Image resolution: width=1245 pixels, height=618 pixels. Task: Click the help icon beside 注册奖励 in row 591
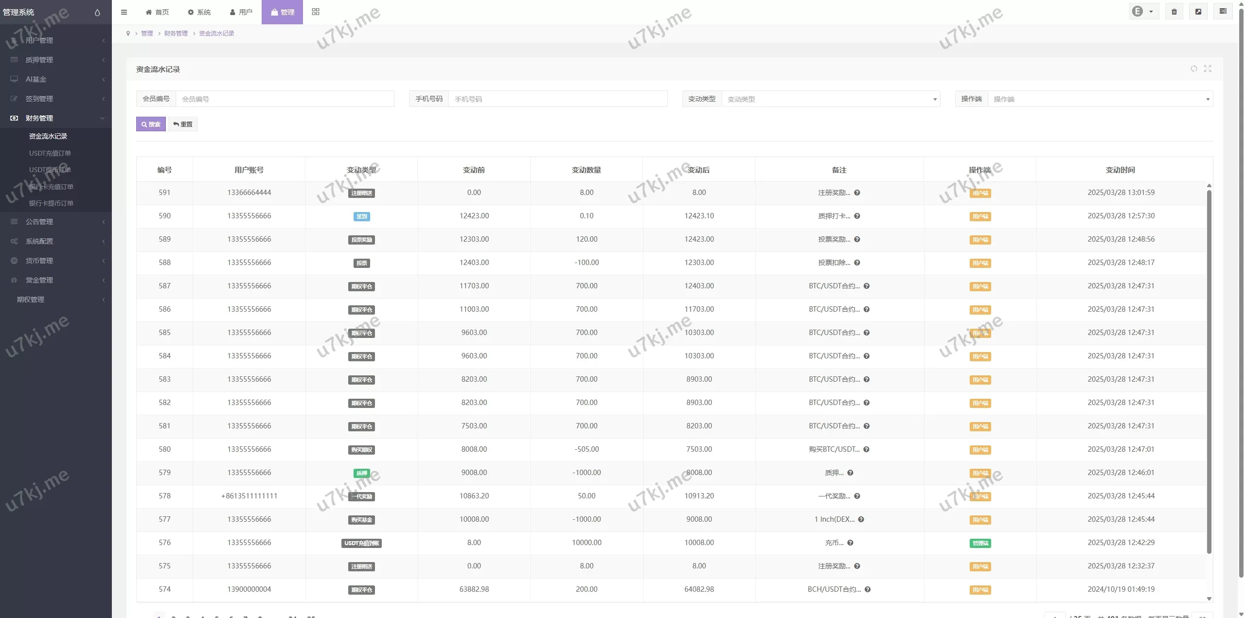click(857, 193)
